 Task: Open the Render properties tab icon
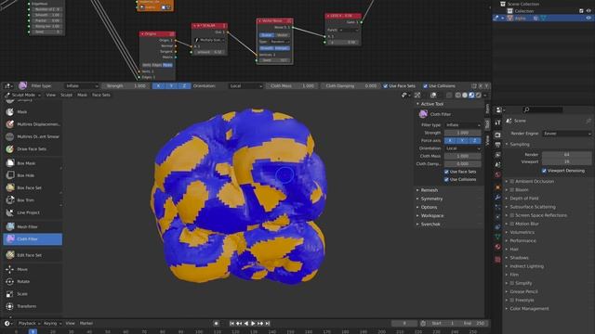[498, 135]
